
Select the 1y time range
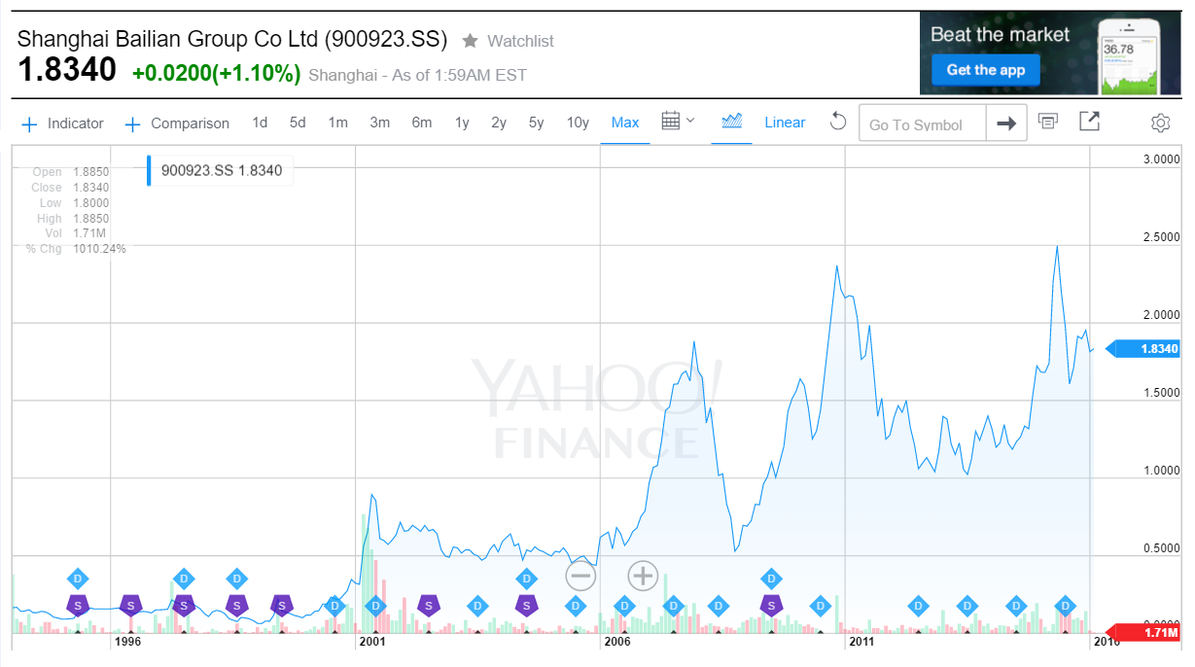pyautogui.click(x=462, y=123)
